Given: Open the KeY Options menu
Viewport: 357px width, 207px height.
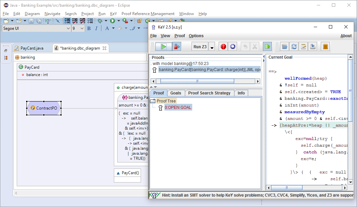Looking at the screenshot, I should coord(196,36).
